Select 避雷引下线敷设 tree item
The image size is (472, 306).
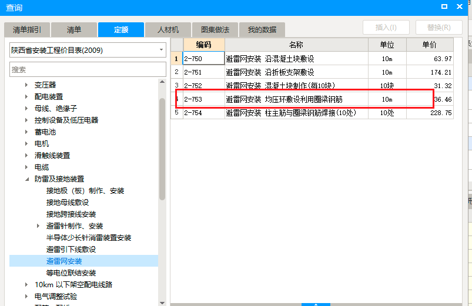click(71, 250)
